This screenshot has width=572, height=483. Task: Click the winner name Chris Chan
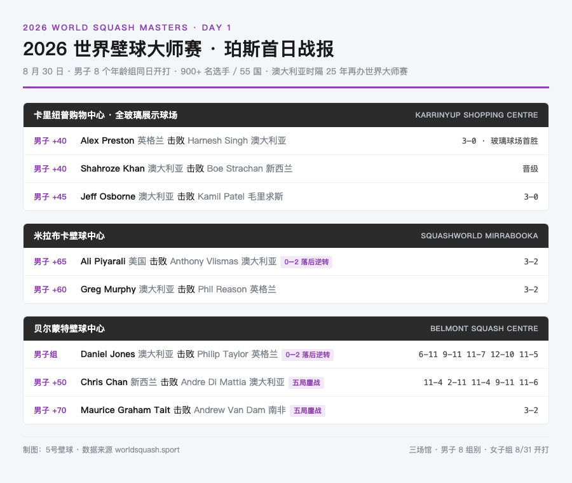click(104, 383)
